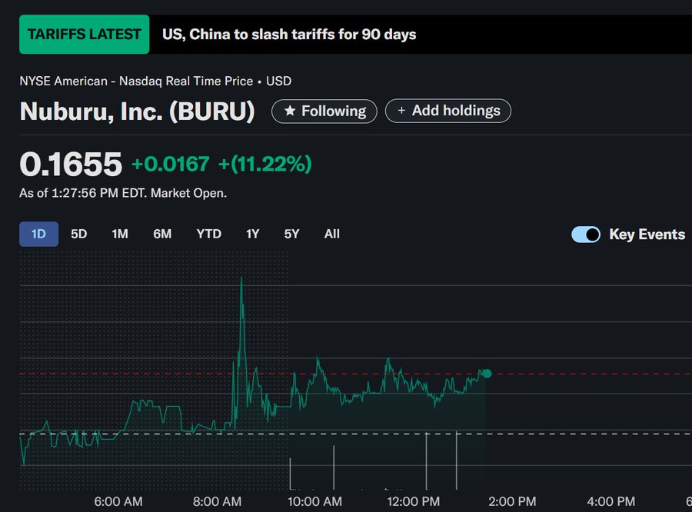The width and height of the screenshot is (692, 512).
Task: Click the TARIFFS LATEST green badge
Action: tap(85, 35)
